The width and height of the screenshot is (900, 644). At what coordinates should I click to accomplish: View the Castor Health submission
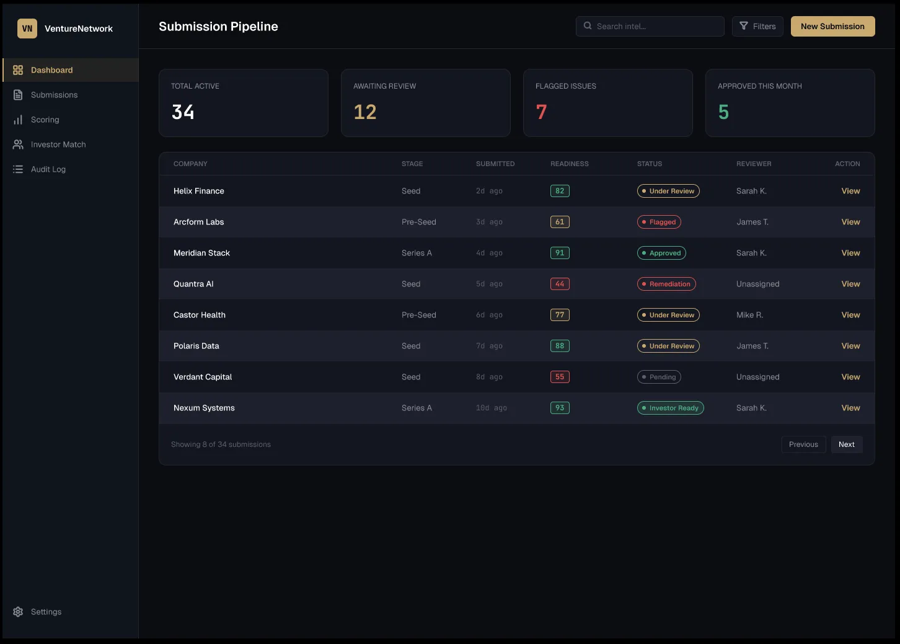850,315
